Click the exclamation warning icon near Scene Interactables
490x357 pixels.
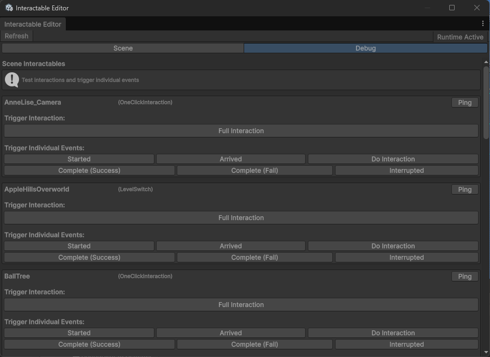click(x=11, y=80)
